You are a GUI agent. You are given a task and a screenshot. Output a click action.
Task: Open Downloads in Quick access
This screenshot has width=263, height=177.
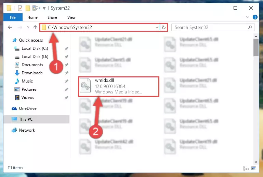pos(32,73)
